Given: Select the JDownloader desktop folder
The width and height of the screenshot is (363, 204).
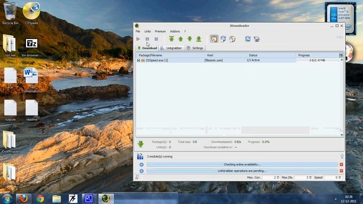Looking at the screenshot, I should [x=10, y=142].
